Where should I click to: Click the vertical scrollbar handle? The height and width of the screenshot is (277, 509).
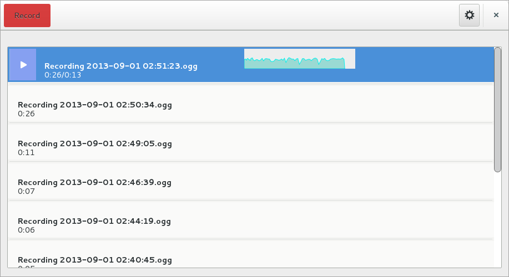pos(497,110)
